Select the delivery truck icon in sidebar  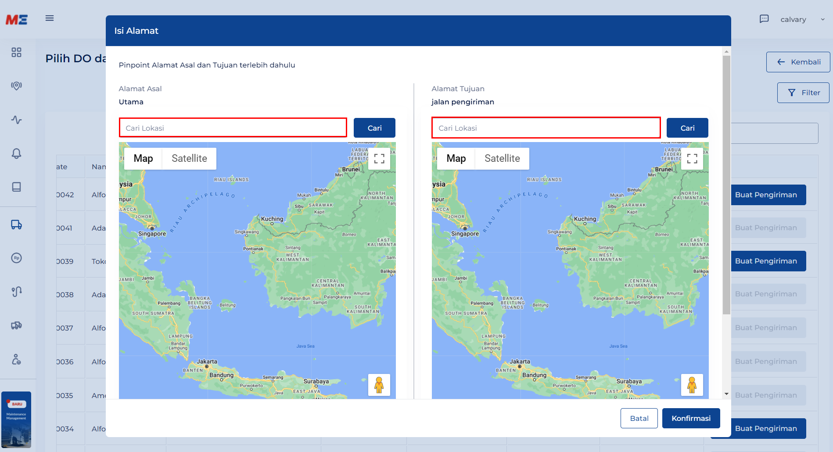tap(17, 224)
